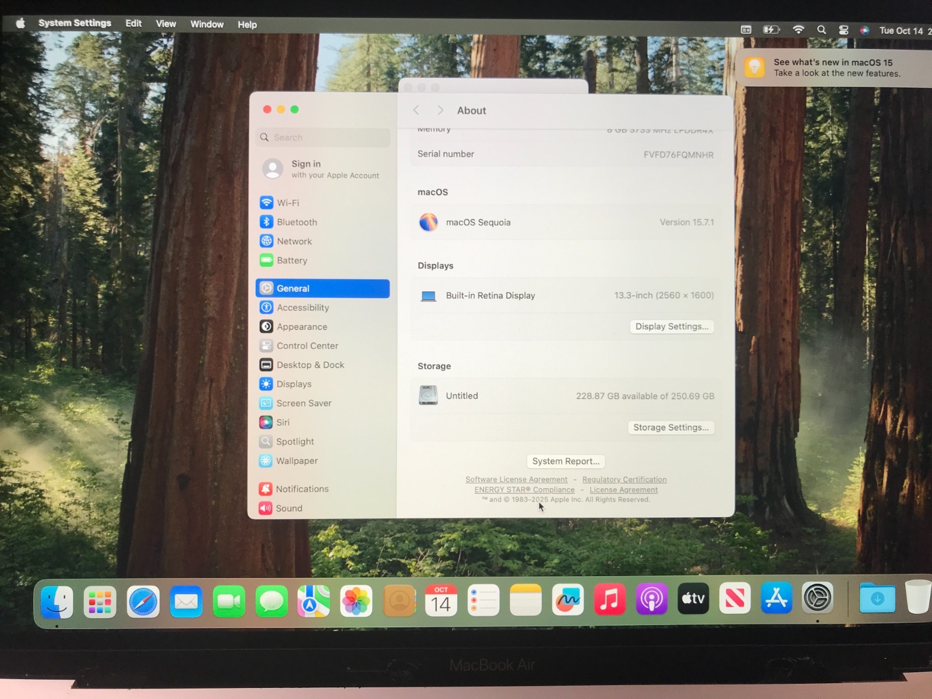Launch FaceTime from the Dock
Viewport: 932px width, 699px height.
pos(229,602)
